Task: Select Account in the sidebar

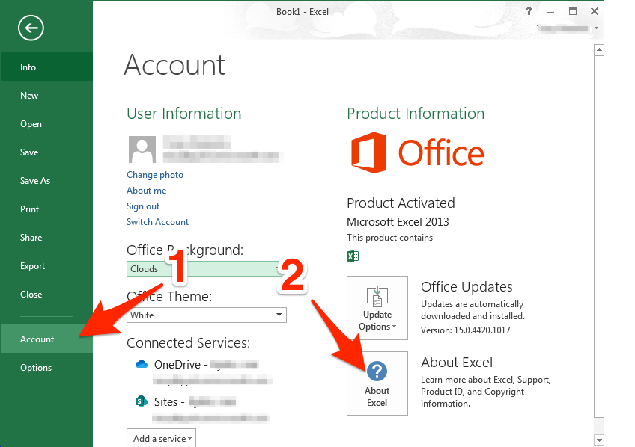Action: [46, 339]
